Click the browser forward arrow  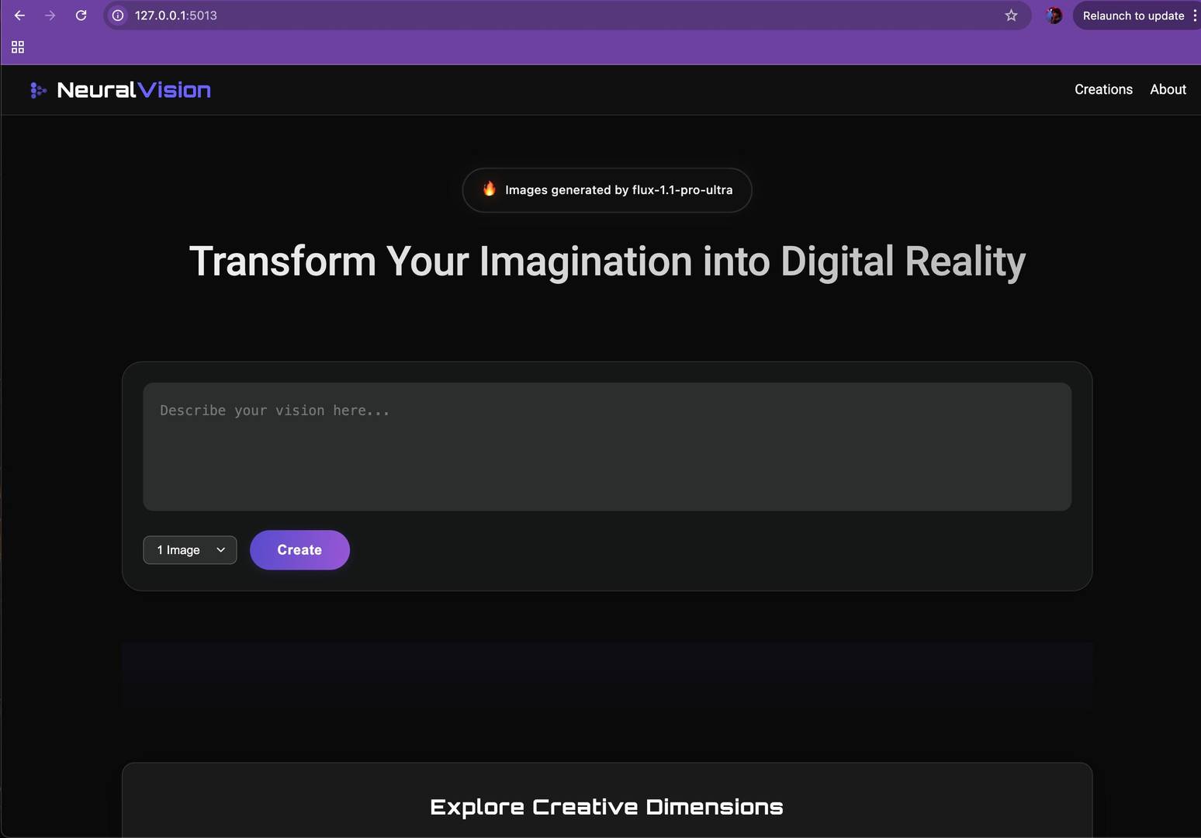pyautogui.click(x=50, y=16)
